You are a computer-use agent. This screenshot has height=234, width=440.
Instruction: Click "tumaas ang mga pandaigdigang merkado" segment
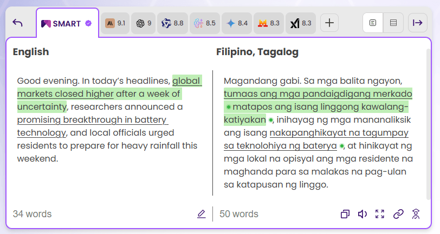(318, 94)
